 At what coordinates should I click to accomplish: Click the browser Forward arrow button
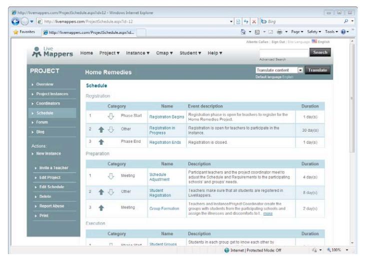click(24, 21)
